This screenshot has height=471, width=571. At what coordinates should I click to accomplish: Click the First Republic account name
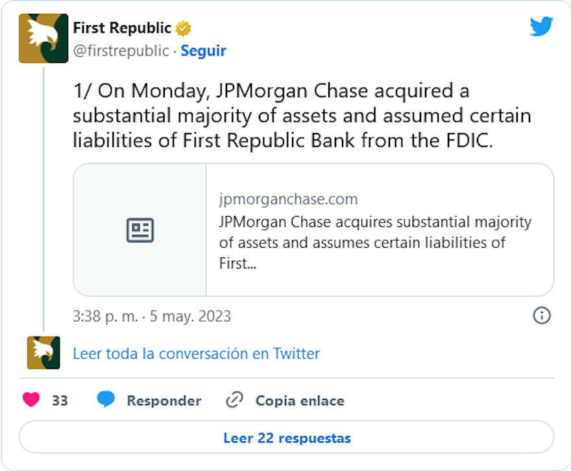(x=122, y=29)
